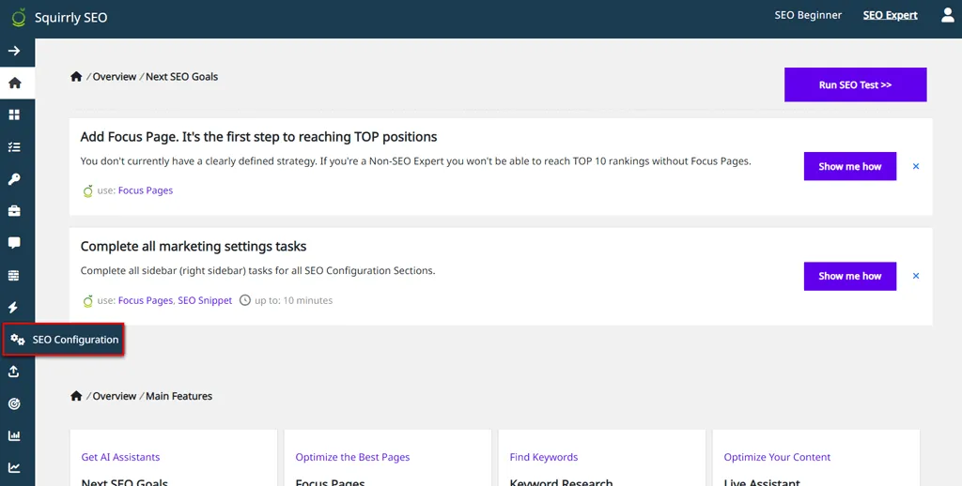Open the line graph icon in sidebar
Image resolution: width=962 pixels, height=486 pixels.
[14, 468]
